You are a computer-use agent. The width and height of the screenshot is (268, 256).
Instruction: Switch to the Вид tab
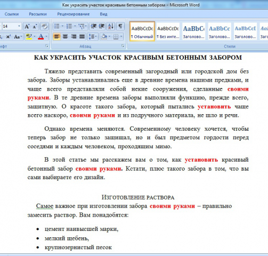click(x=103, y=14)
